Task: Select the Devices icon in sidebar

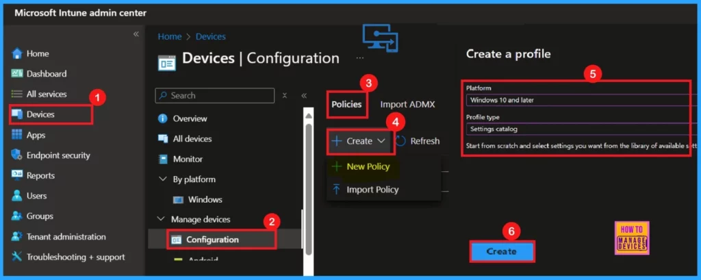Action: click(17, 114)
